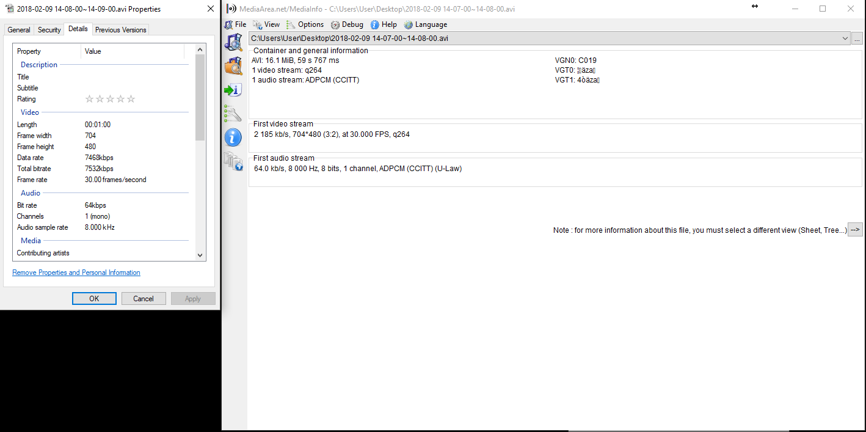866x432 pixels.
Task: Expand the file path dropdown arrow
Action: [844, 38]
